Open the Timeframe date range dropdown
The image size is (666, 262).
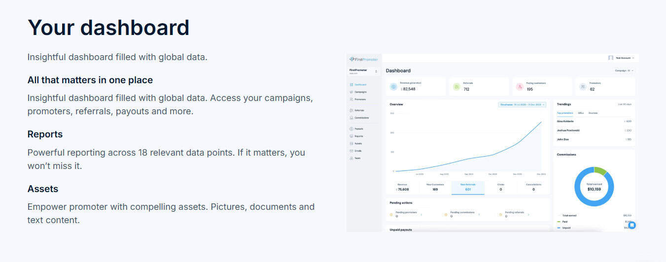coord(522,104)
